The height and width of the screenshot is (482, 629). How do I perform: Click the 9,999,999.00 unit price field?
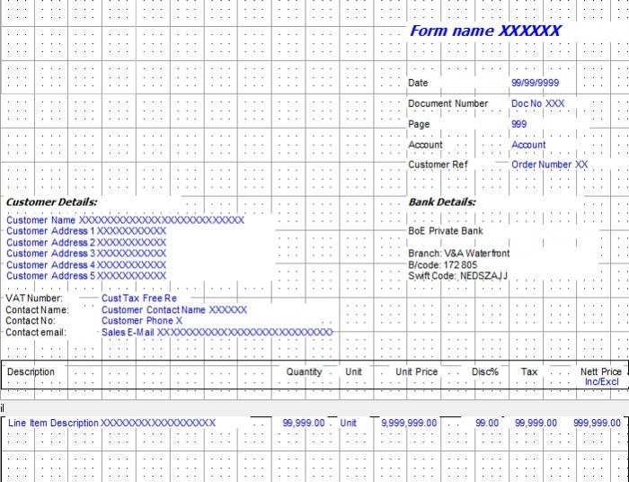point(409,423)
